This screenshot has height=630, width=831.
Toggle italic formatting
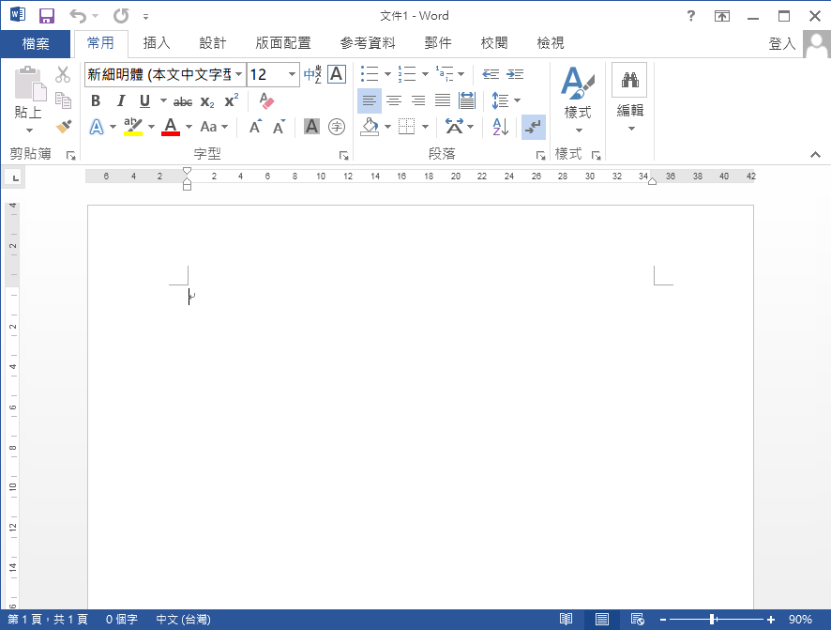click(x=121, y=100)
